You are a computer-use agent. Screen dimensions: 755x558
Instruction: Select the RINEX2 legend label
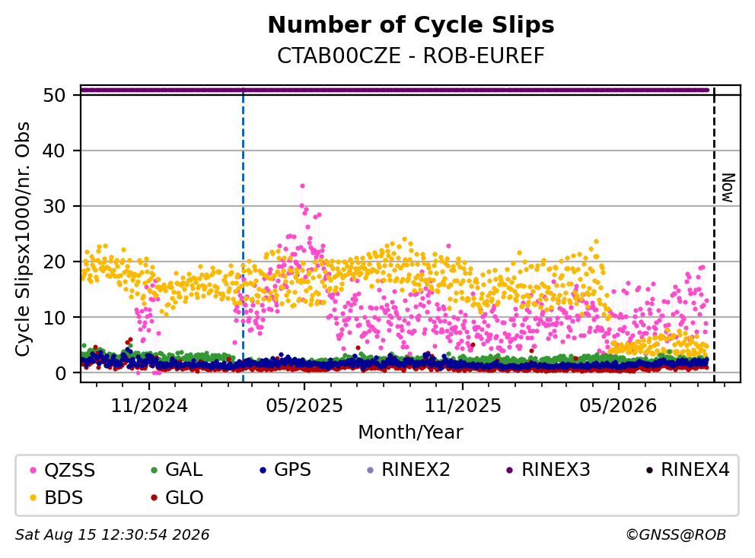point(416,470)
